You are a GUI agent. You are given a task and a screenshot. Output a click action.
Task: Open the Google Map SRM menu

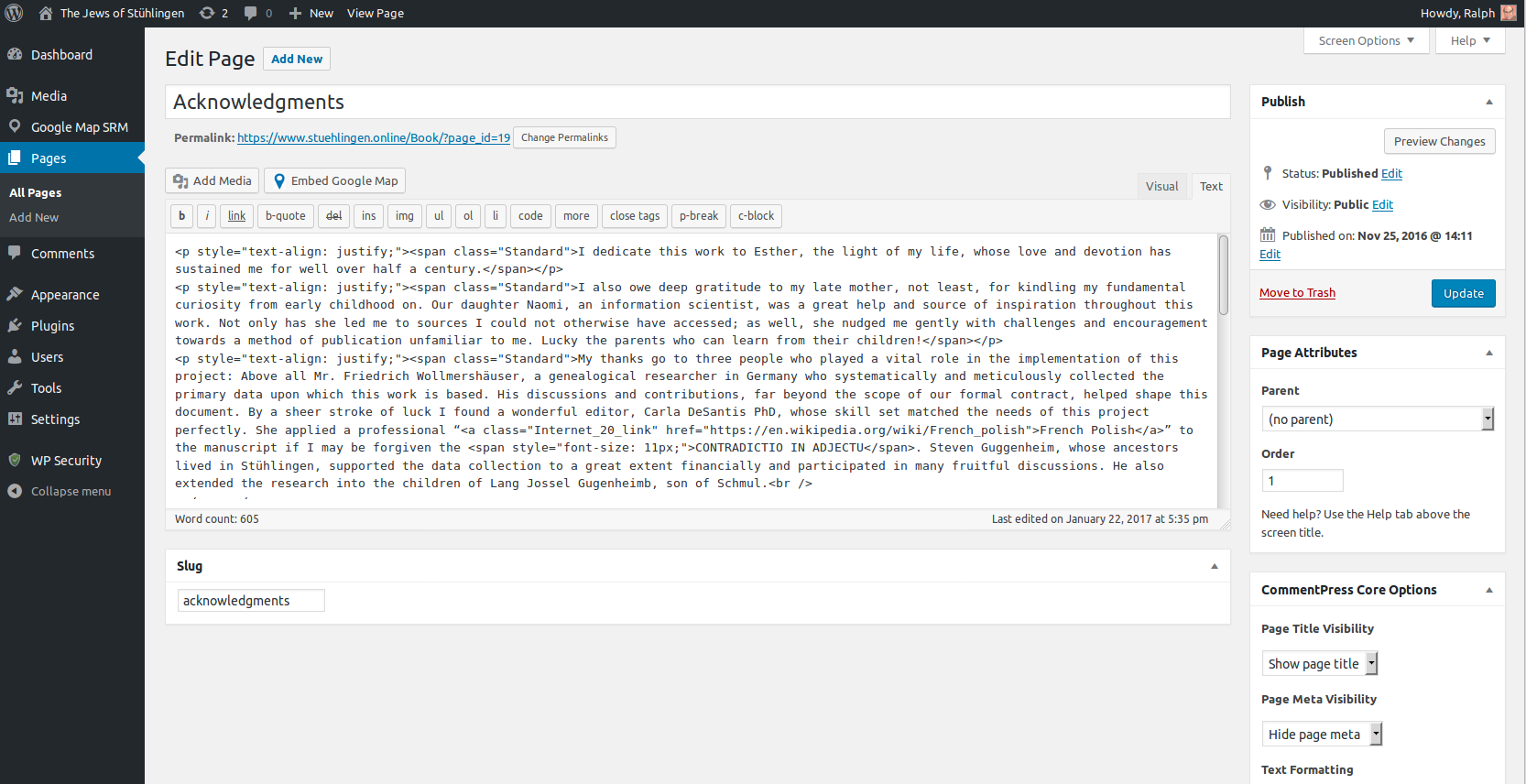pyautogui.click(x=79, y=127)
